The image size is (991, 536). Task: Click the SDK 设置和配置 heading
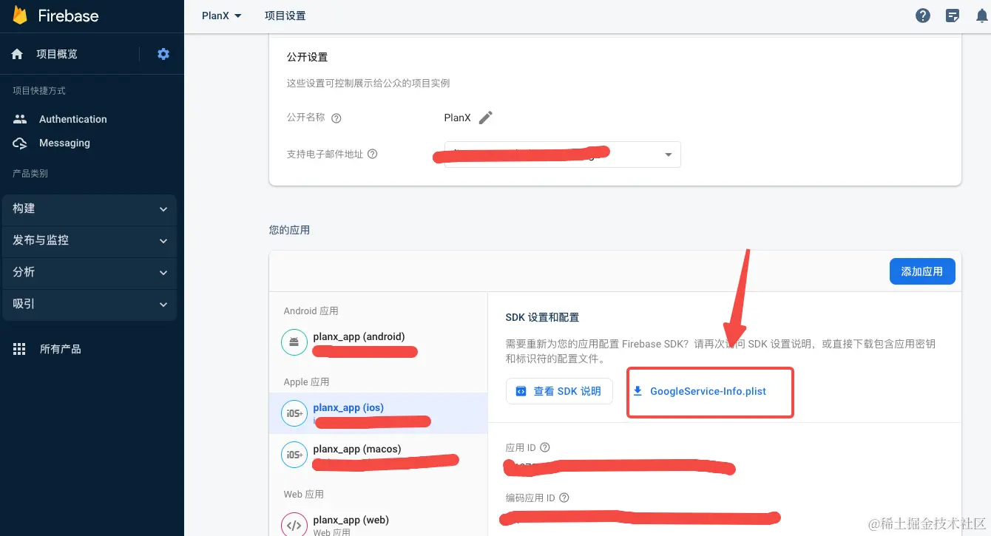click(542, 317)
